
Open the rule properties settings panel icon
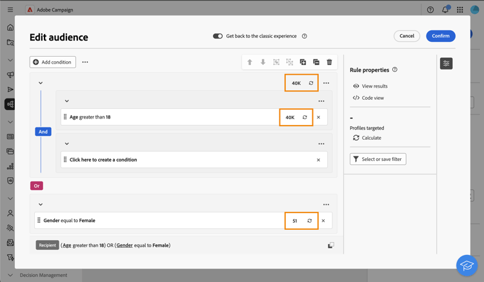coord(446,63)
